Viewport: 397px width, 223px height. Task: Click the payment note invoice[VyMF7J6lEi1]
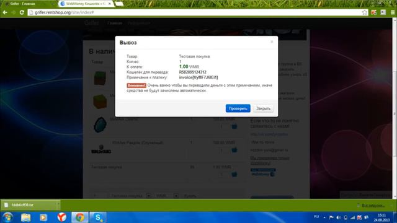(198, 77)
